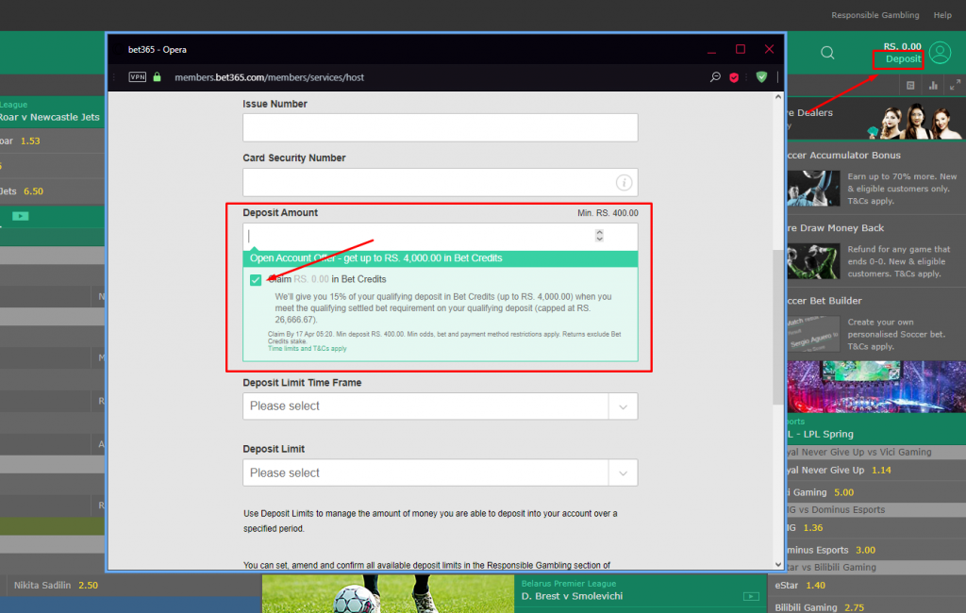Click the bar chart statistics icon

933,86
